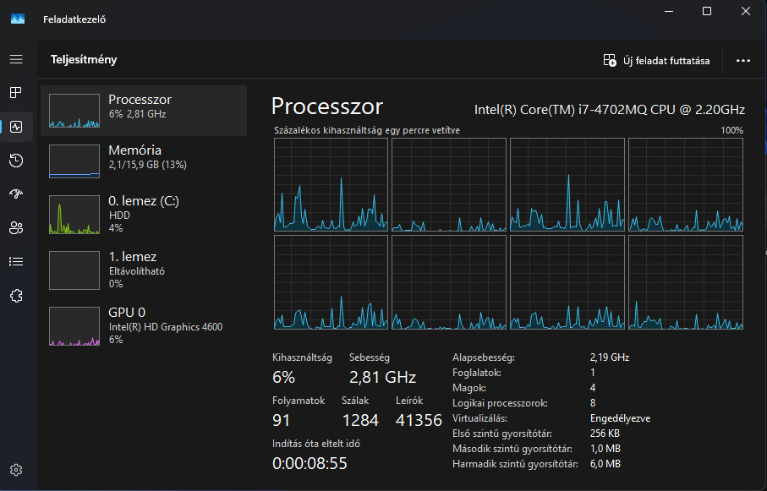
Task: View GPU 0 Intel HD Graphics stats
Action: 144,325
